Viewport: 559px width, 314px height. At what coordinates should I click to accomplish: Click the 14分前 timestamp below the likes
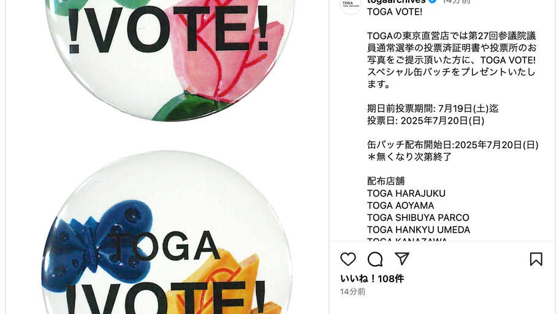tap(352, 291)
